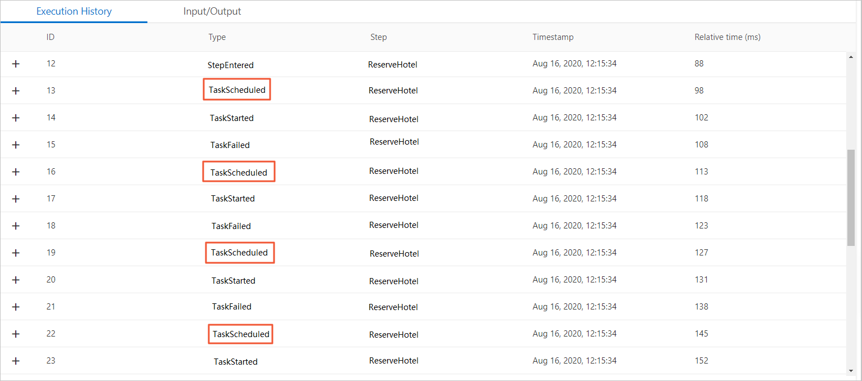
Task: Click plus icon for row ID 22
Action: coord(16,334)
